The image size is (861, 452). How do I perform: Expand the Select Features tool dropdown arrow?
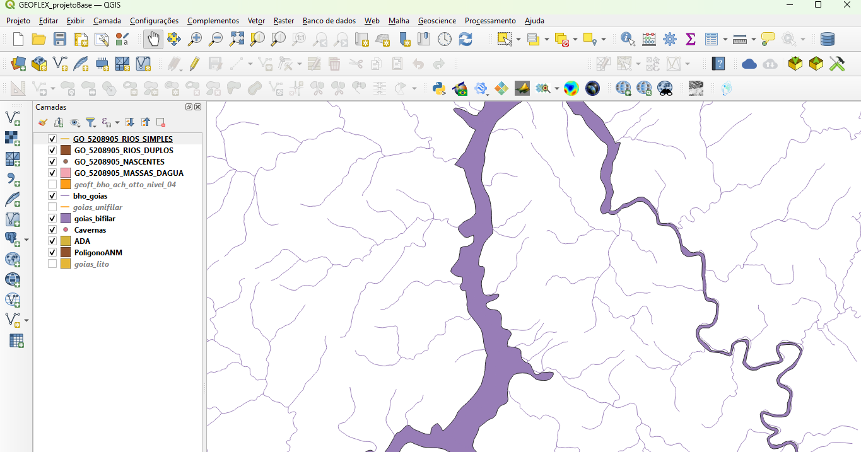518,40
